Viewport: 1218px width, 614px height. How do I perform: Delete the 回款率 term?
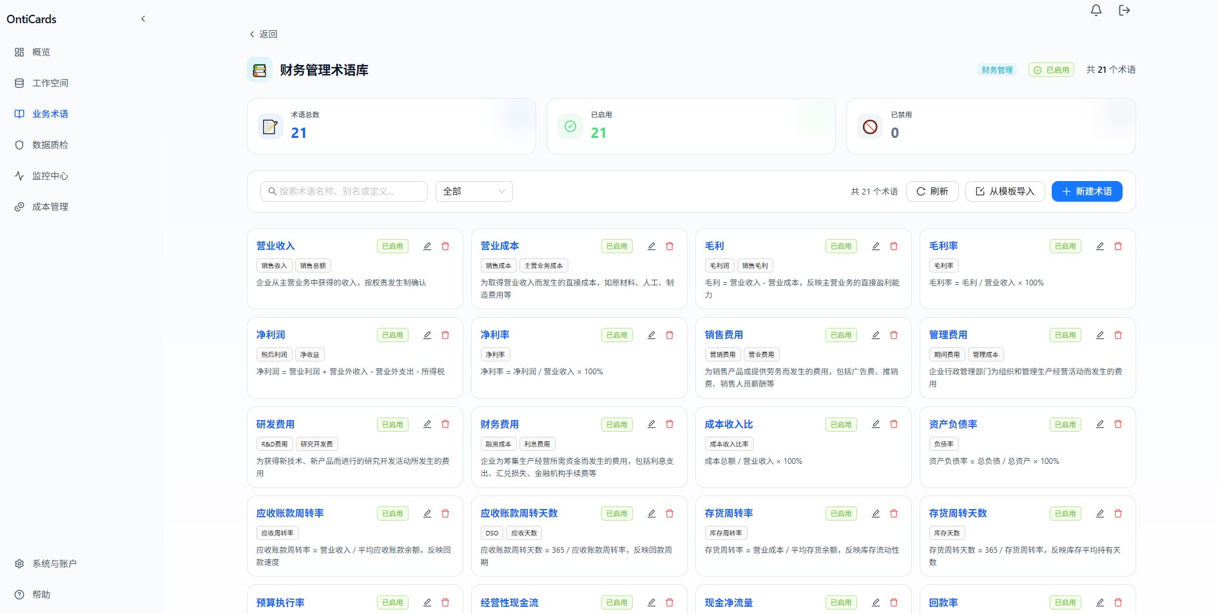(1118, 602)
